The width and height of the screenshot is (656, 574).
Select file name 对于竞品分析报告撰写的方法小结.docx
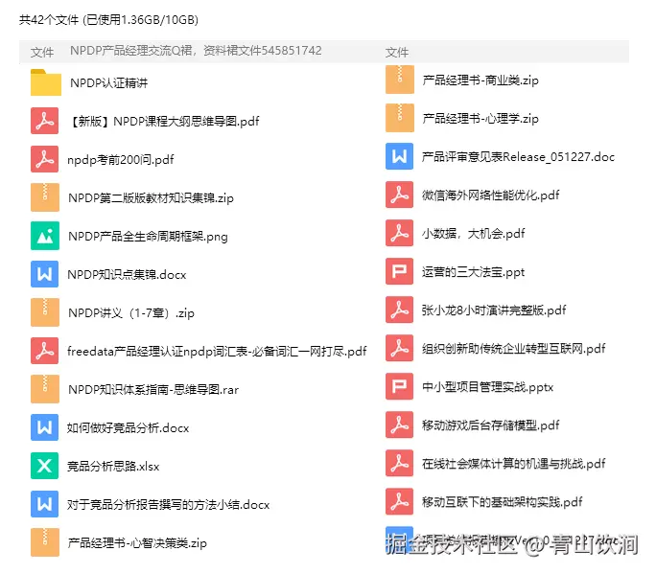(168, 505)
